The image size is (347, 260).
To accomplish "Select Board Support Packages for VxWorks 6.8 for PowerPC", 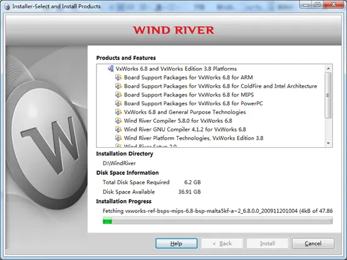I will [194, 103].
